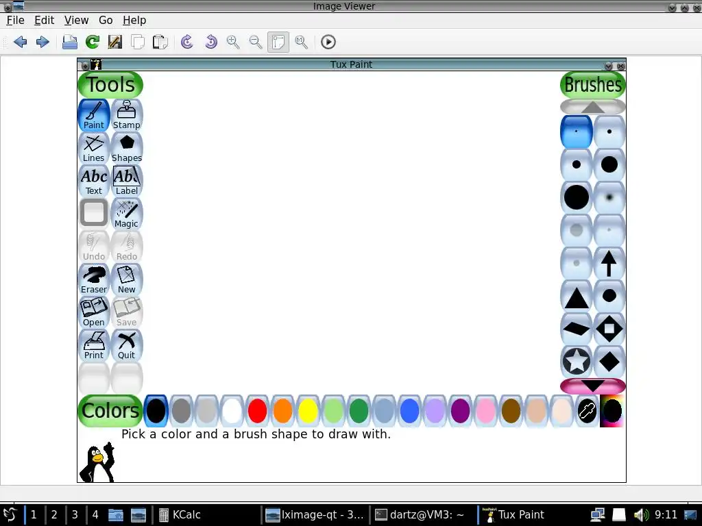Click the Quit tool
The height and width of the screenshot is (526, 702).
tap(127, 345)
